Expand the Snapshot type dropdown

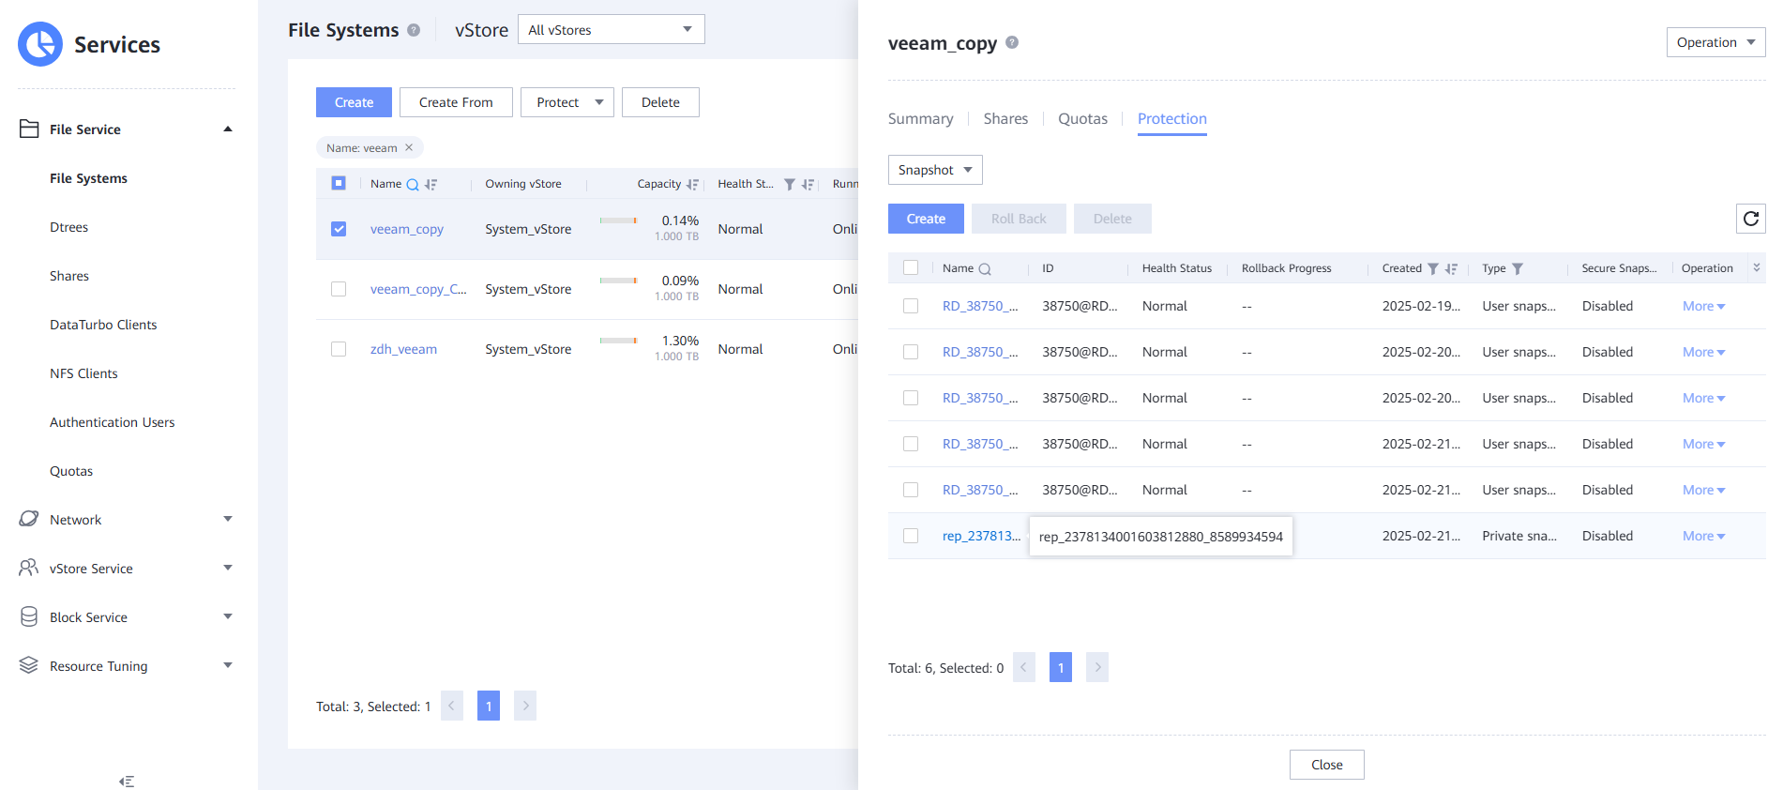(x=934, y=170)
